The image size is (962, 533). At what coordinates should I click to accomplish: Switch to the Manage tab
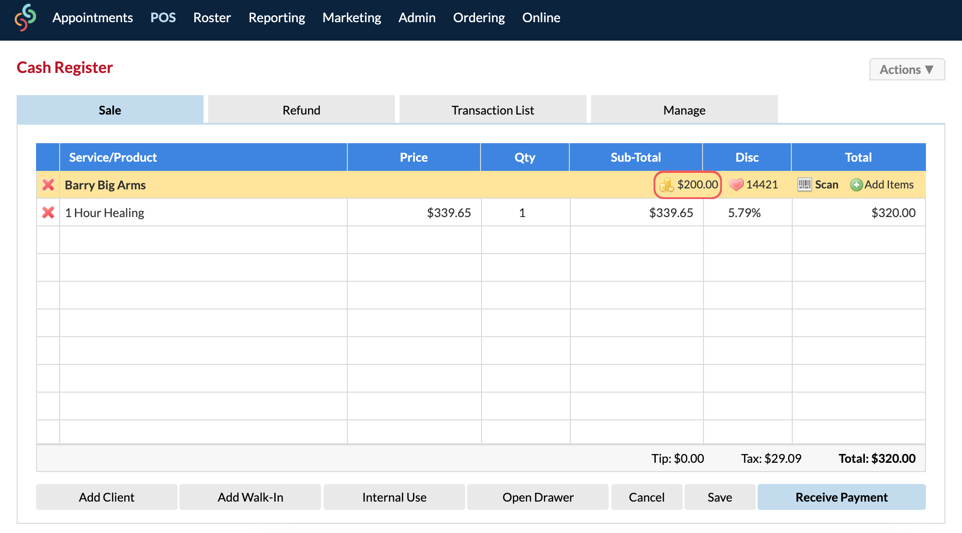pos(684,109)
